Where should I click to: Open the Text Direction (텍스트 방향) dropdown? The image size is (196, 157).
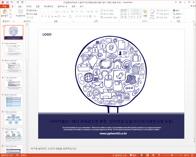[107, 10]
